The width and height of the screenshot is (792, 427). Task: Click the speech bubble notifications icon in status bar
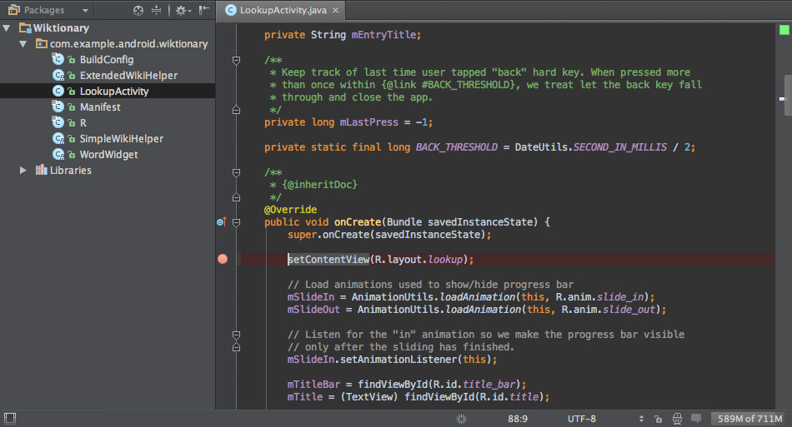point(696,418)
